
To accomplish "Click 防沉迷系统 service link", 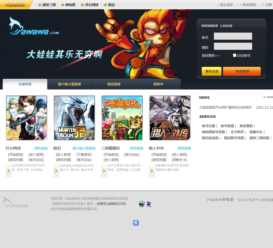I will click(x=210, y=138).
